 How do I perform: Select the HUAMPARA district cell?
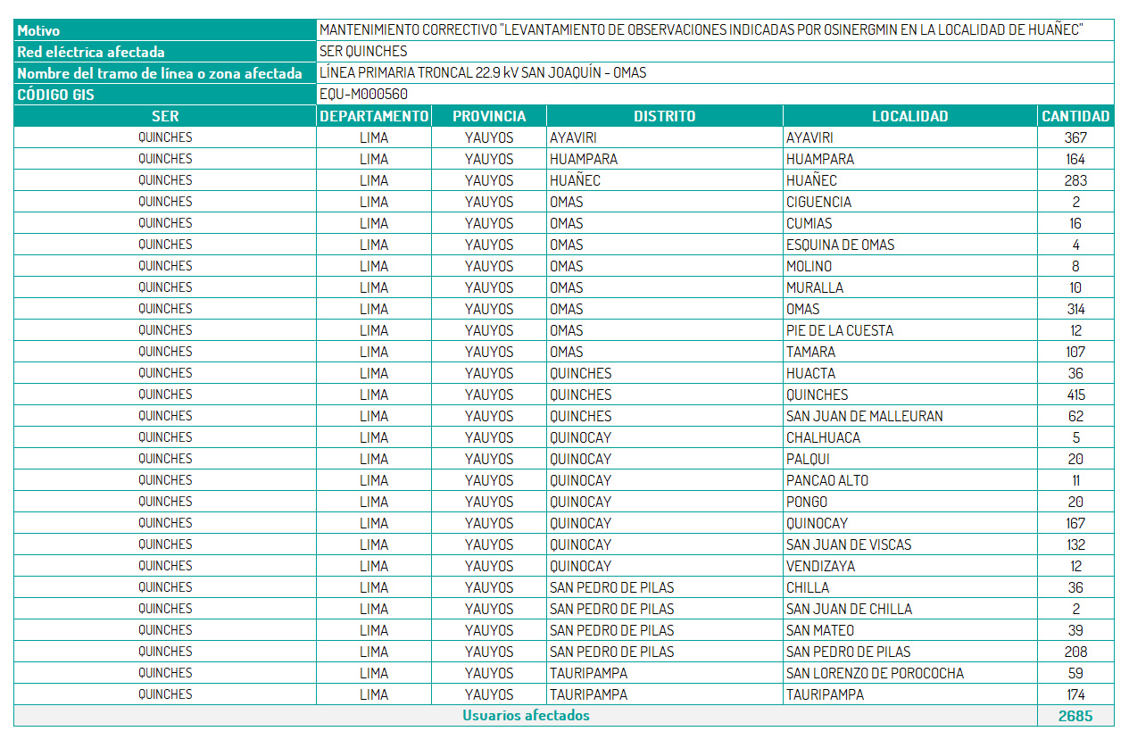pyautogui.click(x=665, y=159)
